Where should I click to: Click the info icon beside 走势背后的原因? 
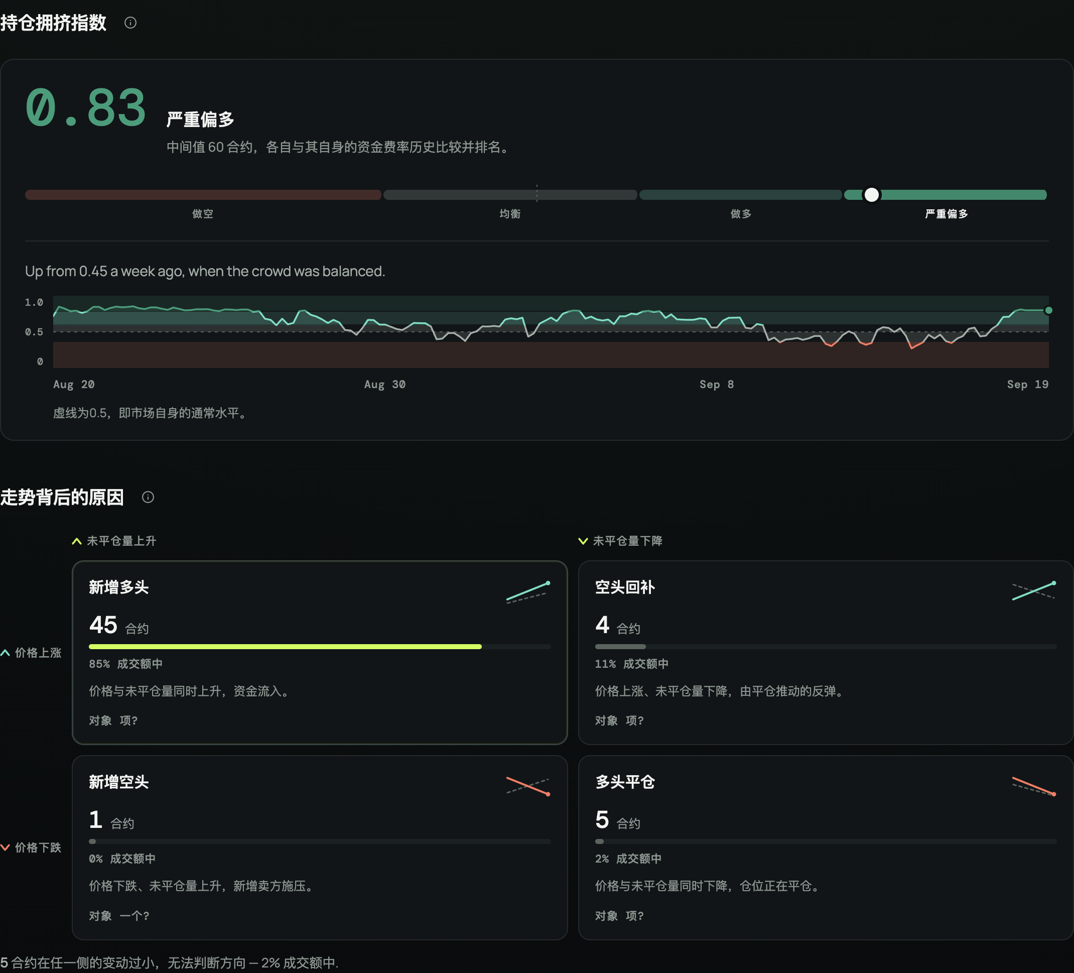[148, 497]
